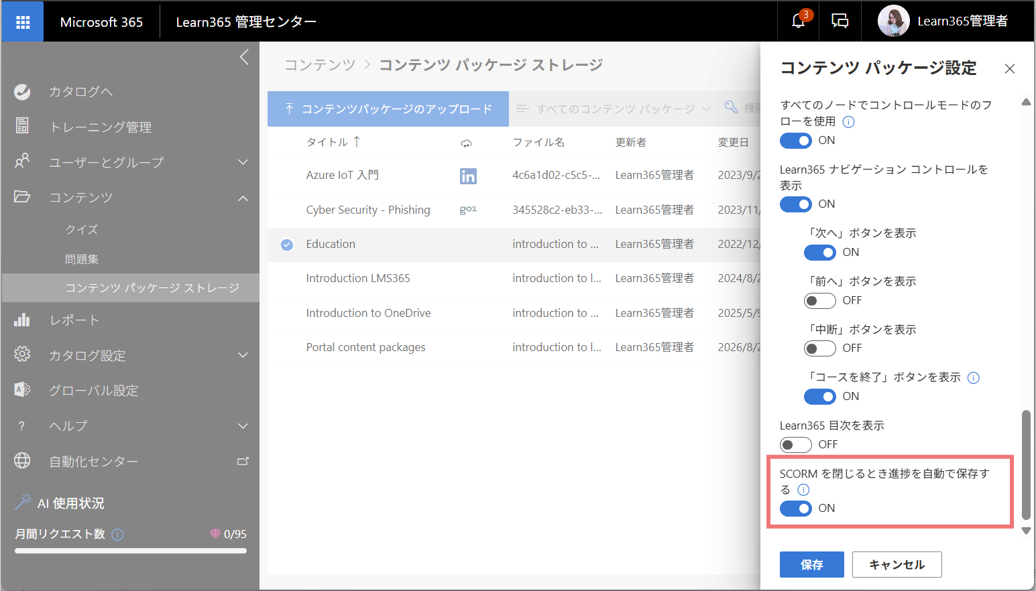Image resolution: width=1036 pixels, height=591 pixels.
Task: Click the info icon beside コントロールモードのフローを使用
Action: (848, 121)
